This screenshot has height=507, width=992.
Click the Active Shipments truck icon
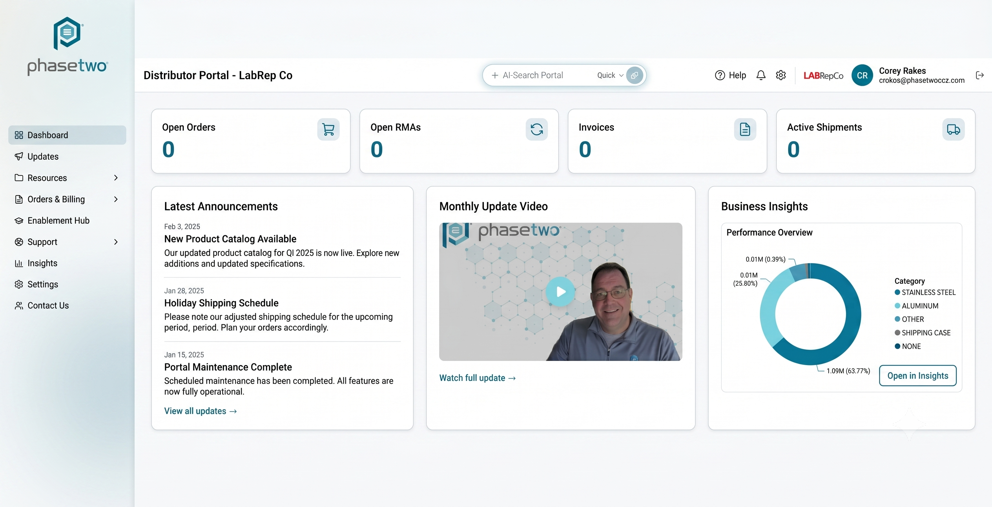tap(953, 130)
